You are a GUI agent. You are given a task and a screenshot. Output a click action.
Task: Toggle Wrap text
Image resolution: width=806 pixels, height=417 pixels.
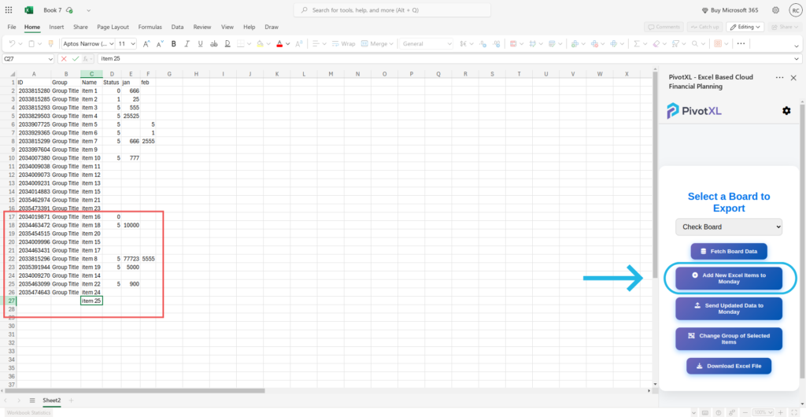343,43
